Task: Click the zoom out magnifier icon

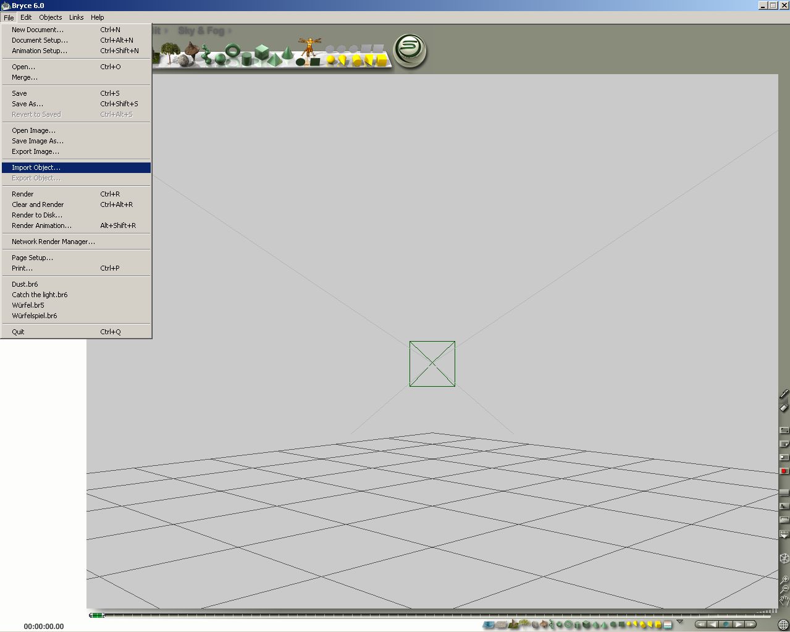Action: tap(784, 589)
